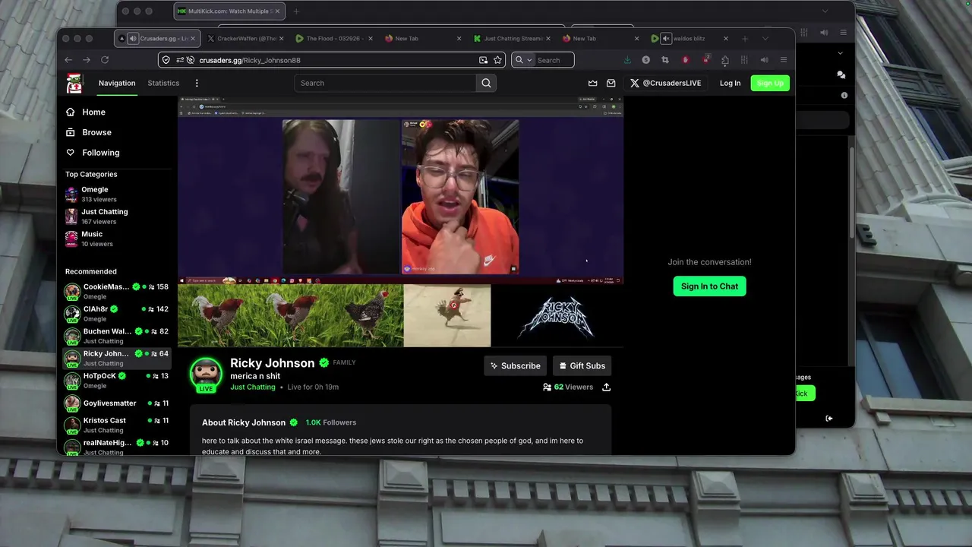This screenshot has width=972, height=547.
Task: Click the Sign in to Chat button
Action: pyautogui.click(x=709, y=286)
